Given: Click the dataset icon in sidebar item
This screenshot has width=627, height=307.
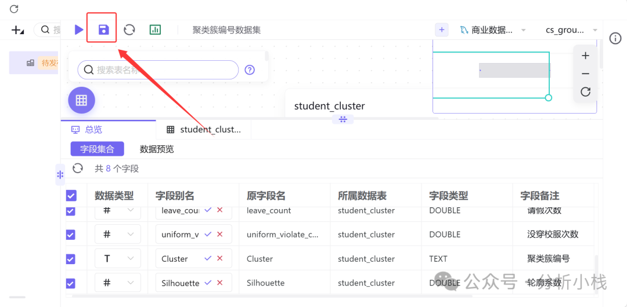Looking at the screenshot, I should tap(30, 63).
